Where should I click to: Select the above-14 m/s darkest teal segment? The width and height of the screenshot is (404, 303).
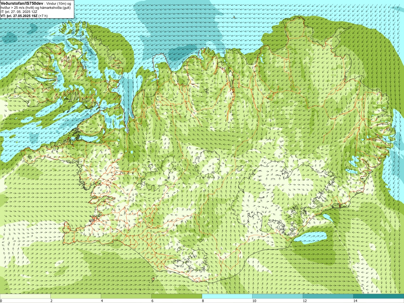click(x=379, y=296)
